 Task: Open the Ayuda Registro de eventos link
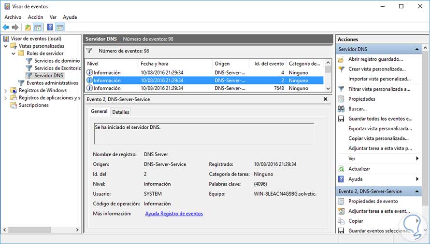tap(174, 214)
